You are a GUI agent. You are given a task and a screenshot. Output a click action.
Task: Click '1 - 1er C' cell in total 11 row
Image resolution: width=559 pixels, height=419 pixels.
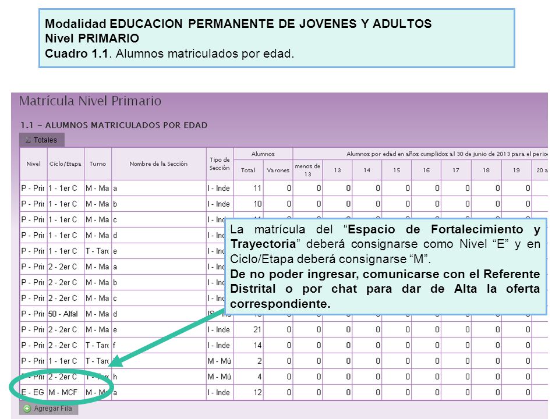pos(66,188)
